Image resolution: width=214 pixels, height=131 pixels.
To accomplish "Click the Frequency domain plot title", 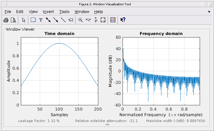I will pyautogui.click(x=161, y=33).
